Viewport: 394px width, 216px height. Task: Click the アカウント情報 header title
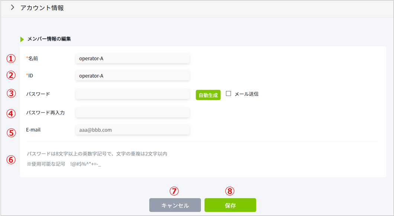42,8
